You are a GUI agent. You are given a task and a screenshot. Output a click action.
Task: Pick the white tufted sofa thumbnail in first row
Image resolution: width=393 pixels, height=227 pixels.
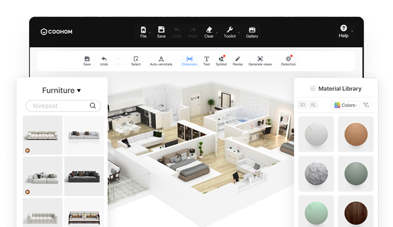[x=43, y=135]
